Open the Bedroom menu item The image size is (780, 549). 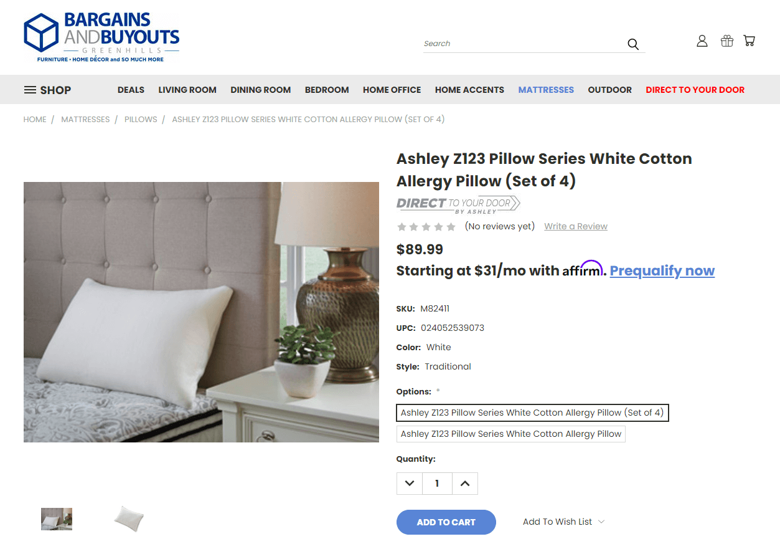click(327, 90)
